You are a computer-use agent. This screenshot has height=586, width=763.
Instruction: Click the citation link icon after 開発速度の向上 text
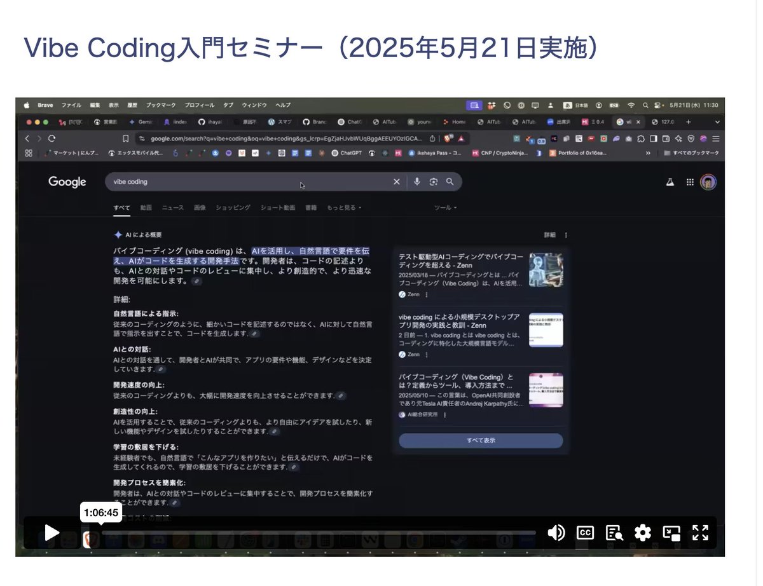click(x=341, y=396)
